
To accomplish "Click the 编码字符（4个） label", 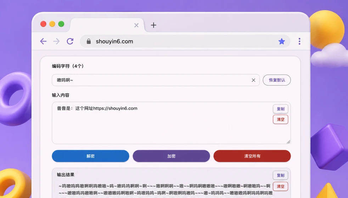I will 68,66.
